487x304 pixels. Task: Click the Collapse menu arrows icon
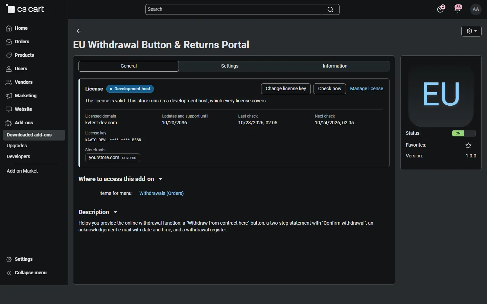[9, 273]
